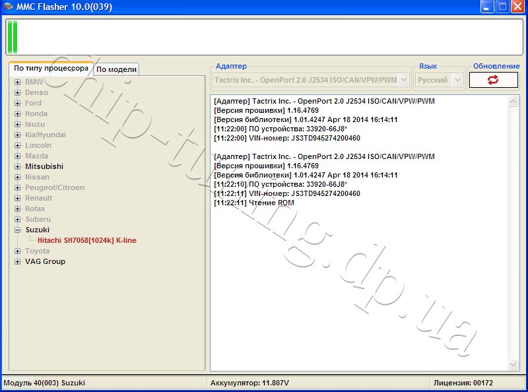Click log scrollbar down arrow

(x=513, y=364)
